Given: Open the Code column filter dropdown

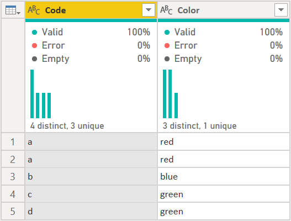Looking at the screenshot, I should pyautogui.click(x=149, y=10).
